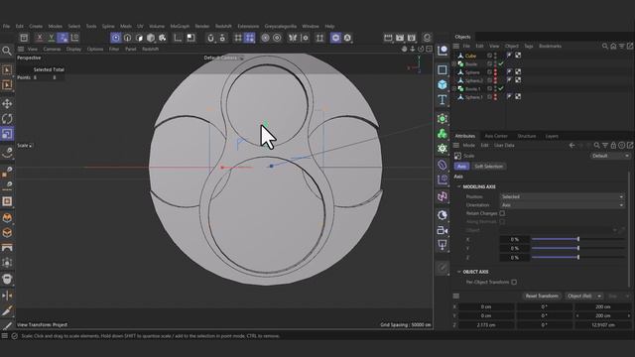This screenshot has height=357, width=635.
Task: Click Objects manager home icon
Action: (613, 47)
